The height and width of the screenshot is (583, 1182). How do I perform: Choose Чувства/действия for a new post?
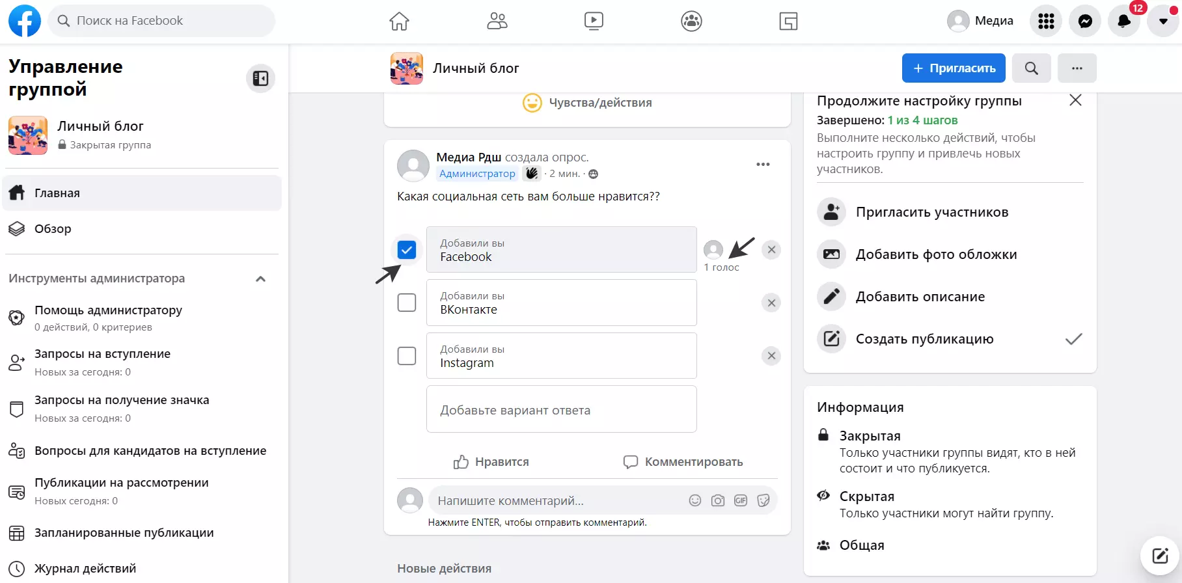coord(587,103)
